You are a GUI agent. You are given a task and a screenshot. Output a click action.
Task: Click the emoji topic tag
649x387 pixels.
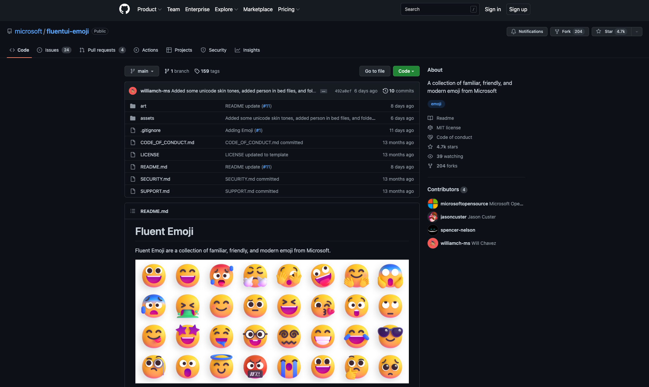pos(436,104)
